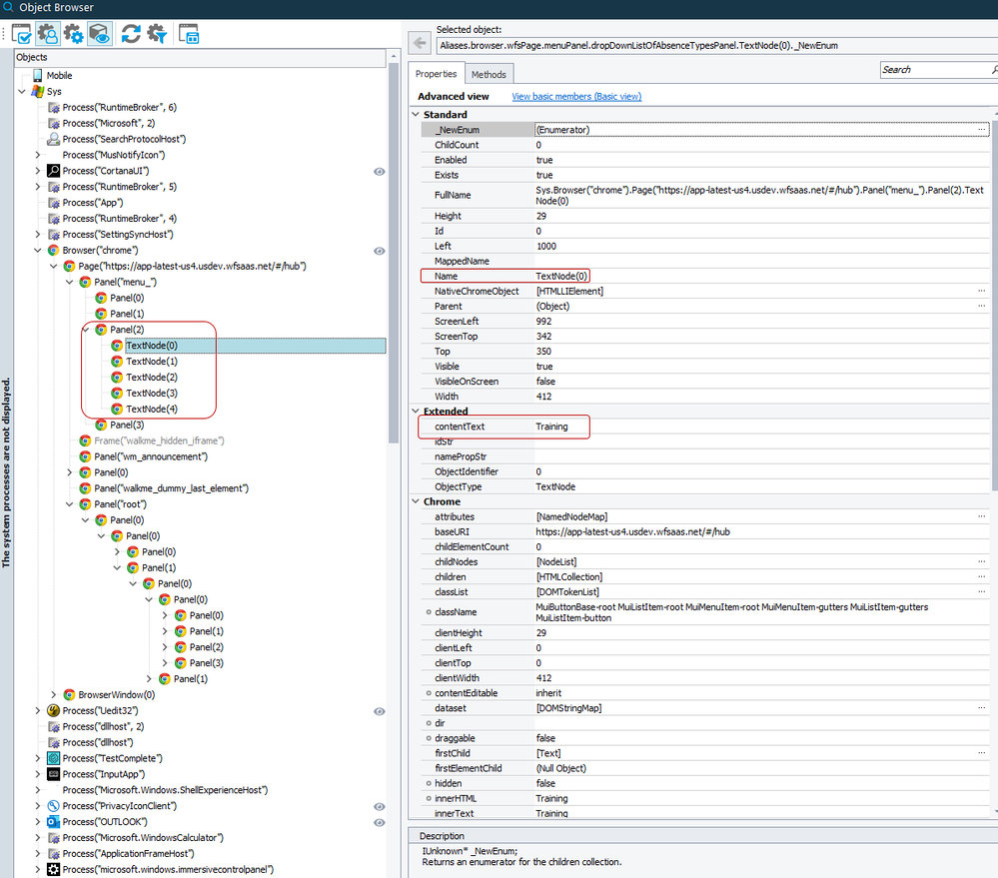The height and width of the screenshot is (878, 998).
Task: Toggle eye icon for Browser("chrome") row
Action: pos(380,251)
